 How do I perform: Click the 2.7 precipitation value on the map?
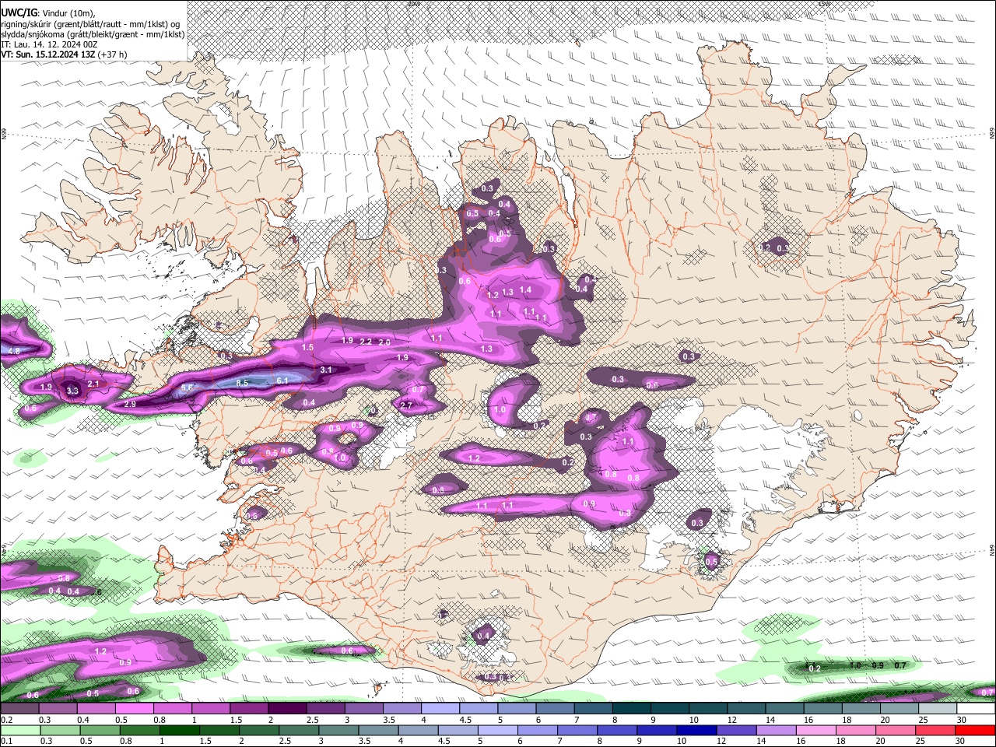pos(406,405)
